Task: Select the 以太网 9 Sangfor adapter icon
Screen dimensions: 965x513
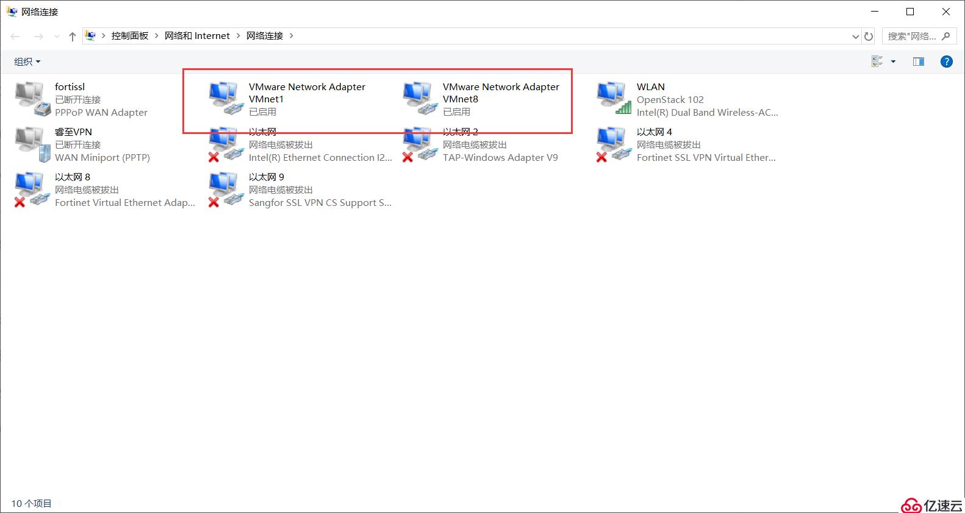Action: tap(226, 189)
